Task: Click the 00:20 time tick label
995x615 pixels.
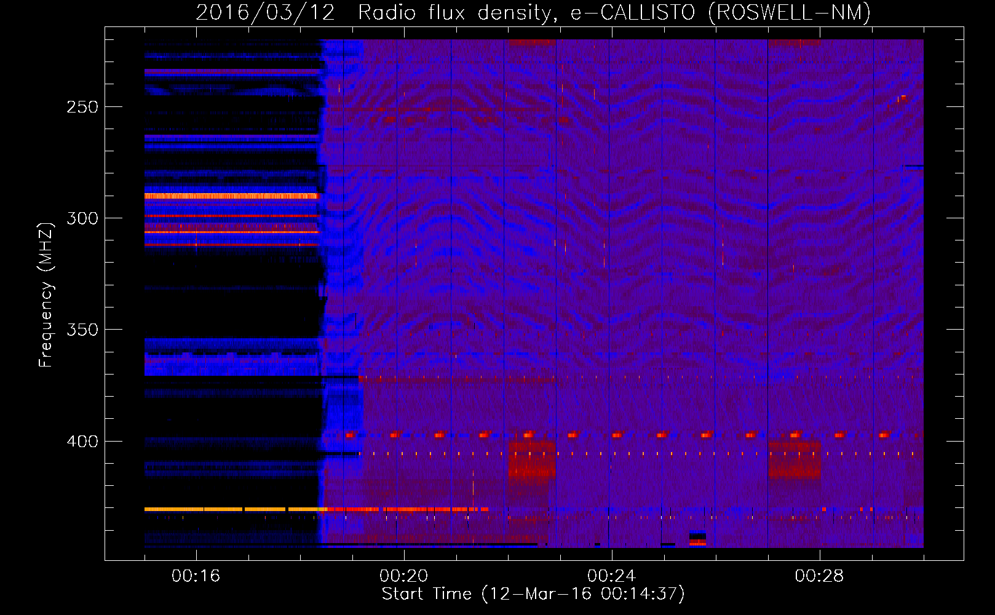Action: [404, 576]
